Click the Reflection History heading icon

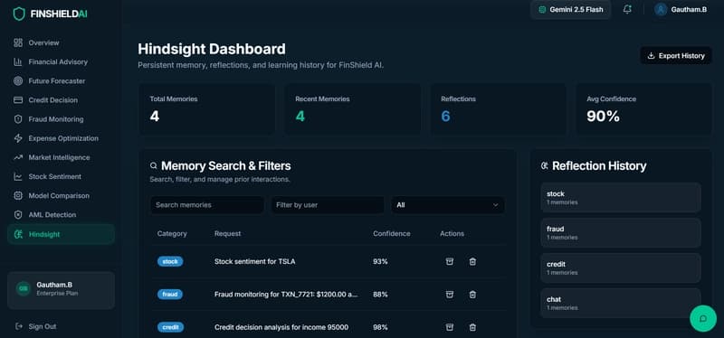pos(545,166)
